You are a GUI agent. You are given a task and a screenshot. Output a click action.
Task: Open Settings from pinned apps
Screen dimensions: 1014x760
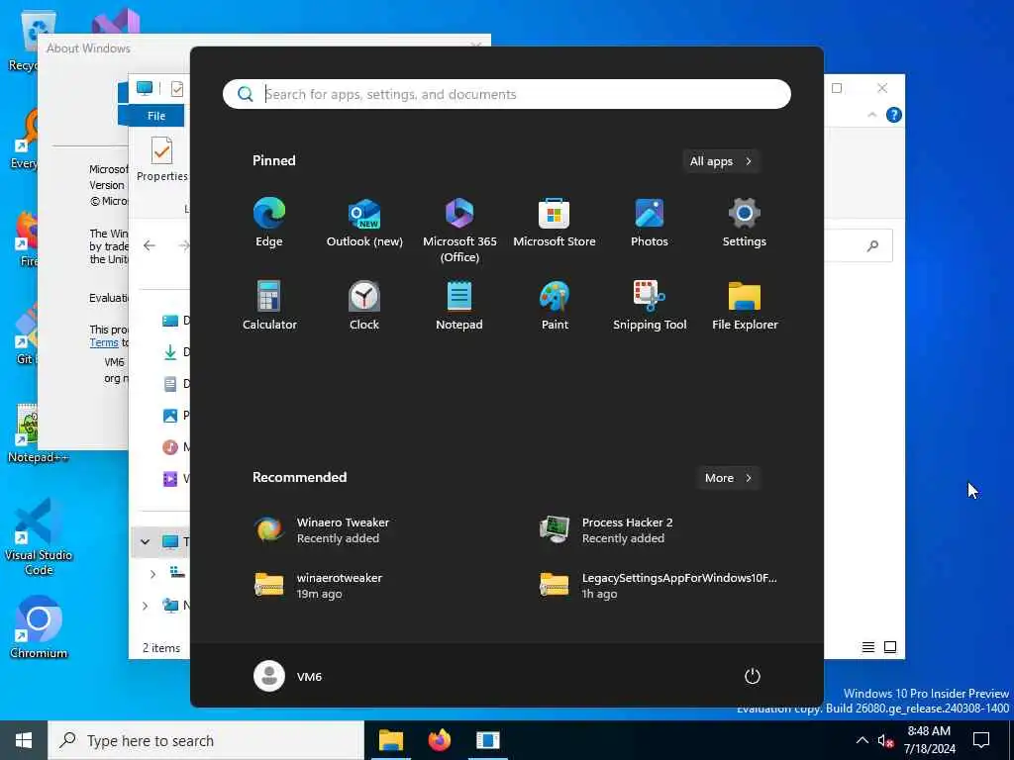[x=745, y=223]
